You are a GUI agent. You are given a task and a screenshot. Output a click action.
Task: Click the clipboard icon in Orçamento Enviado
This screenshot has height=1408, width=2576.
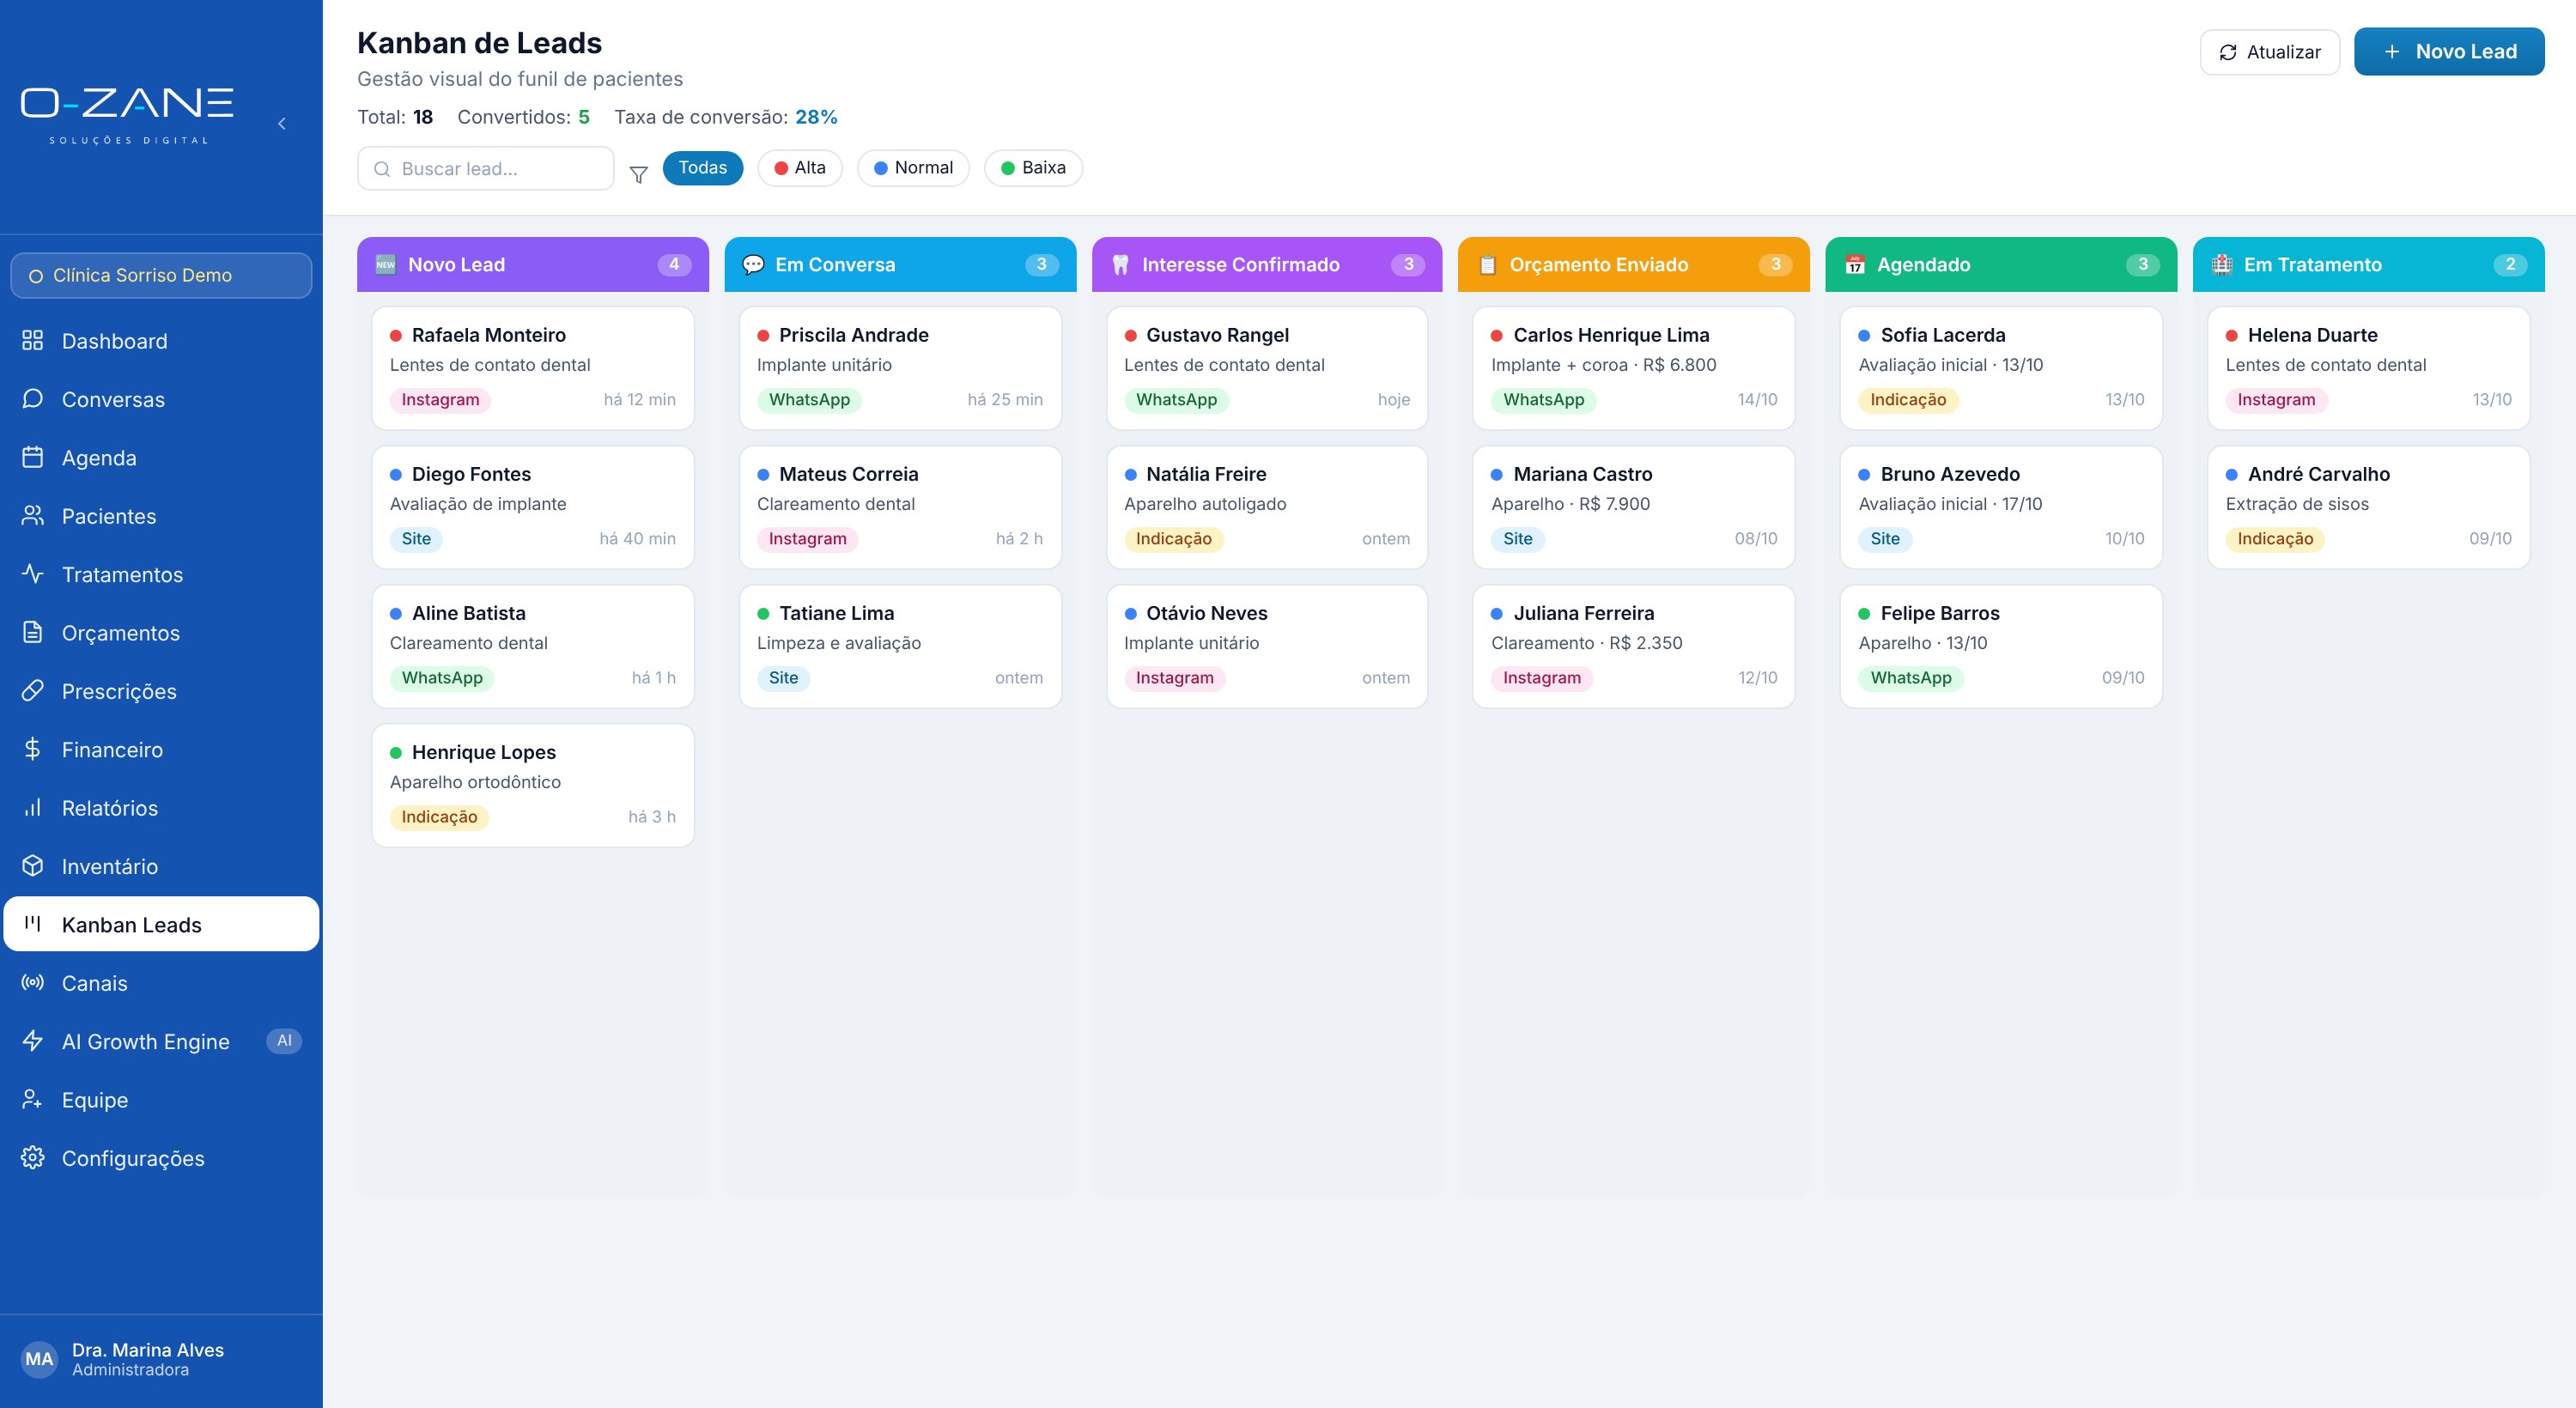[x=1488, y=264]
